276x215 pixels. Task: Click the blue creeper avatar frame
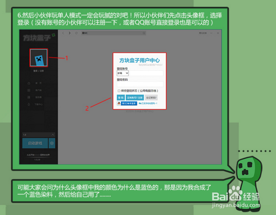(39, 58)
